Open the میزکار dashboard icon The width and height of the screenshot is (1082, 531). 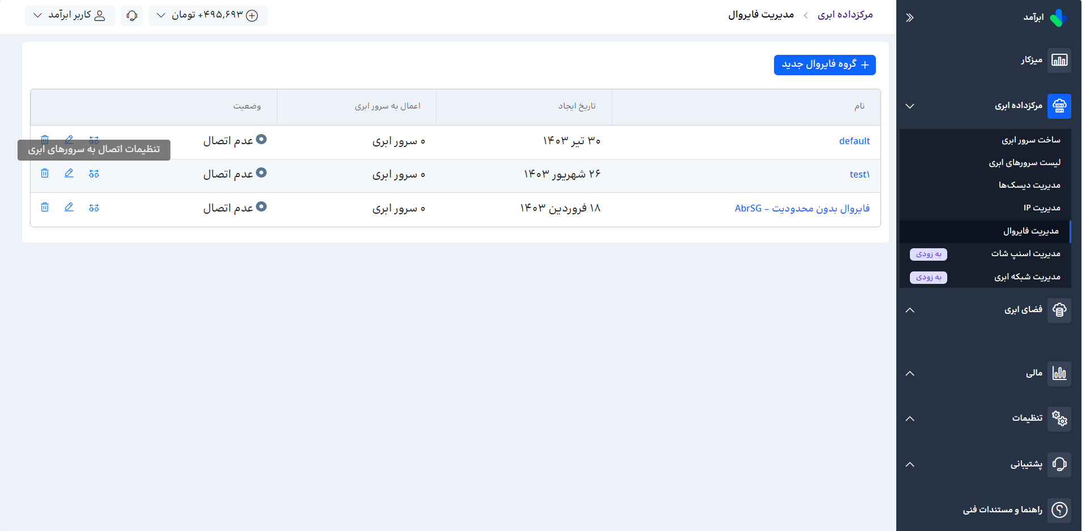click(x=1059, y=60)
